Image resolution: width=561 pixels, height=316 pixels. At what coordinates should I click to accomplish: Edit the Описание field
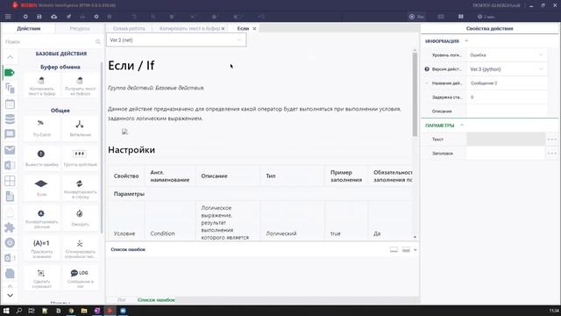pyautogui.click(x=507, y=111)
